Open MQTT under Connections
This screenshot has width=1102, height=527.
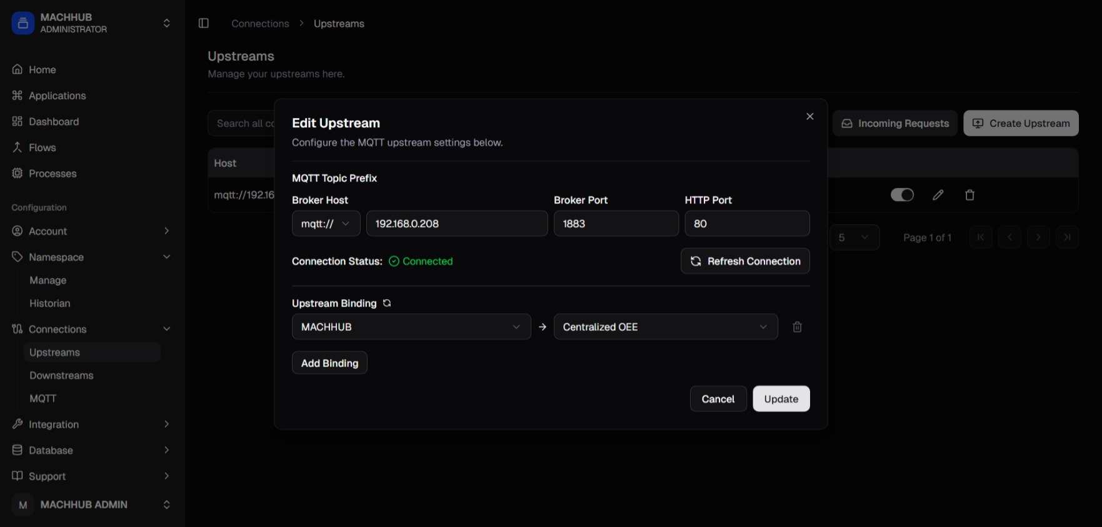pos(93,398)
